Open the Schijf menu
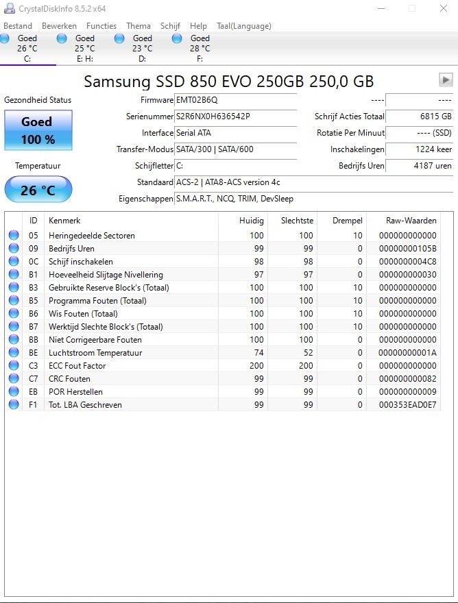 coord(170,26)
